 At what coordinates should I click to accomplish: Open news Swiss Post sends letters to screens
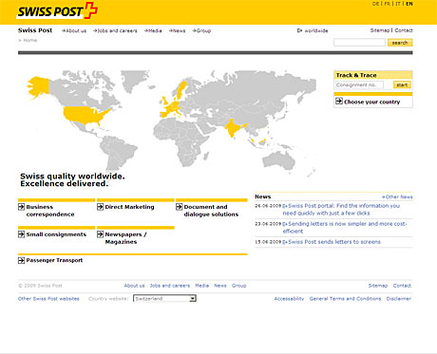[x=332, y=242]
